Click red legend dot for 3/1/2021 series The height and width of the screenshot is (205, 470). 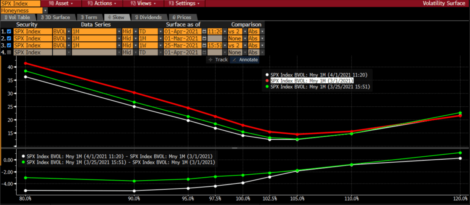(267, 81)
